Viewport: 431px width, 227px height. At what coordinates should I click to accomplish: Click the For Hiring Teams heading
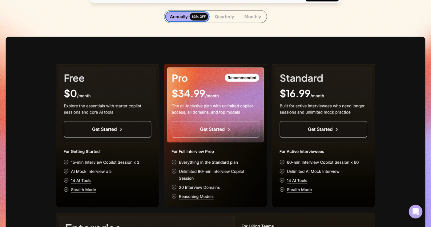(257, 225)
